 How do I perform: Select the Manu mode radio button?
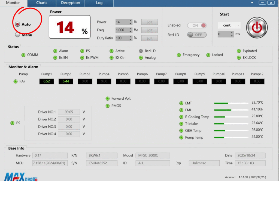pyautogui.click(x=17, y=35)
